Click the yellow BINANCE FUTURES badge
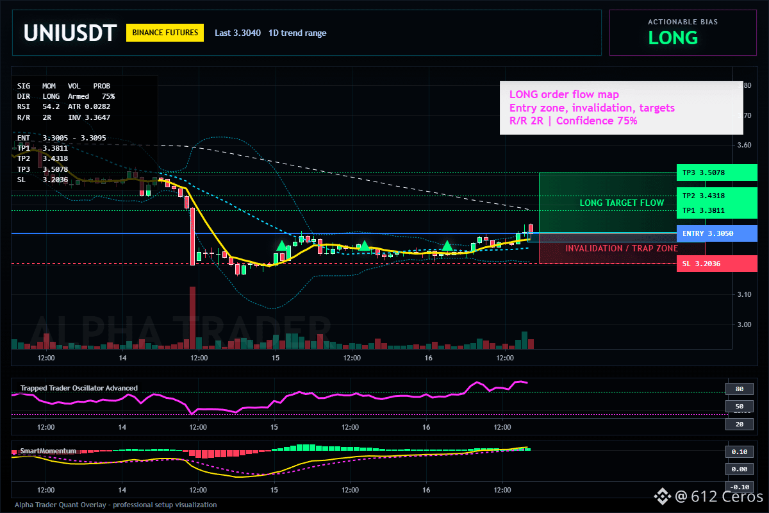Screen dimensions: 769x513 tap(165, 33)
